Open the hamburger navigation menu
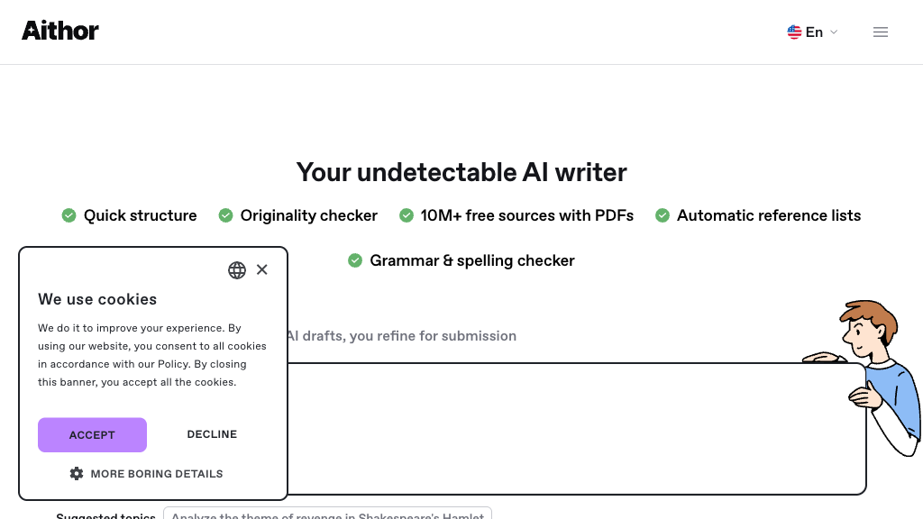923x519 pixels. click(x=881, y=32)
